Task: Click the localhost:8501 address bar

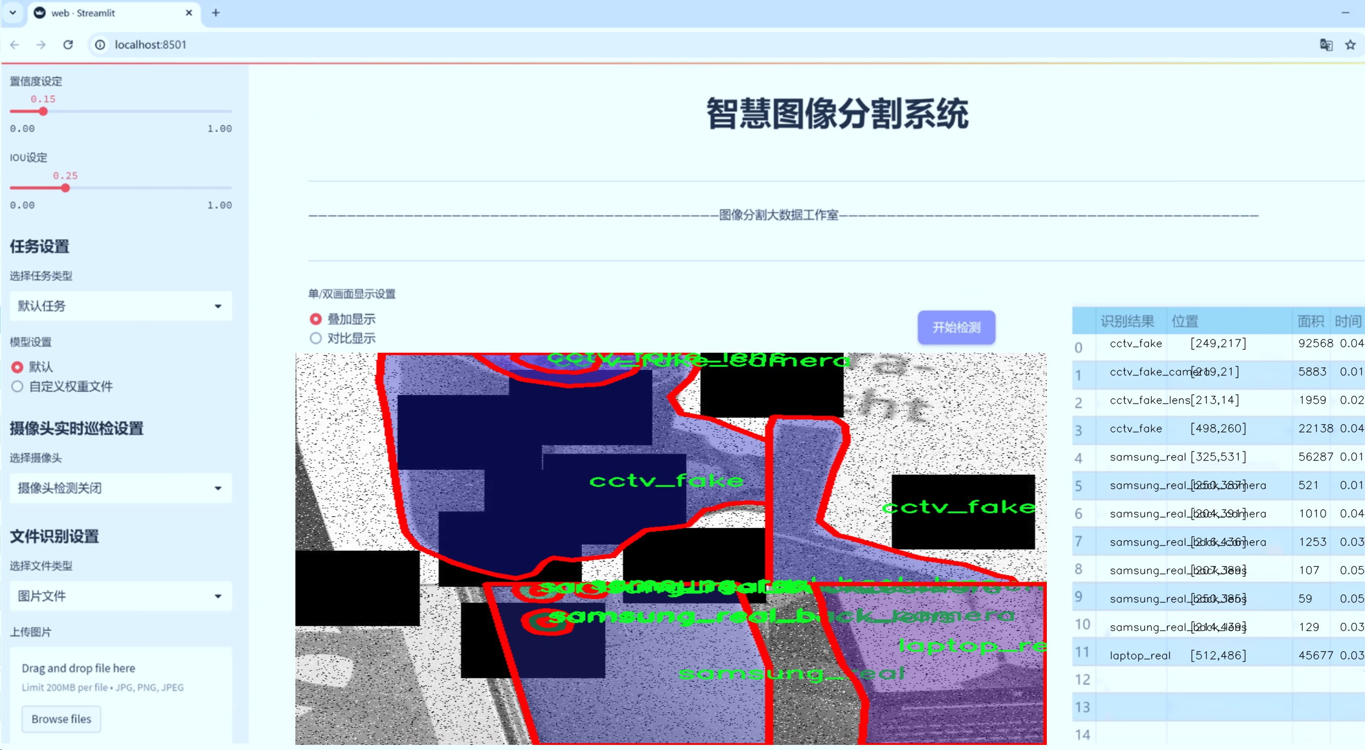Action: [689, 45]
